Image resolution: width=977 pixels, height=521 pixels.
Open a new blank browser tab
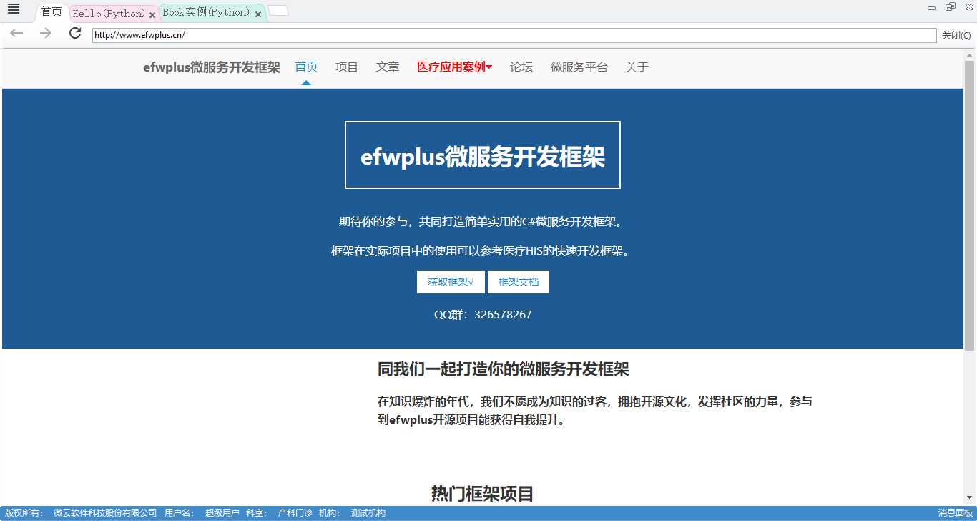click(278, 10)
